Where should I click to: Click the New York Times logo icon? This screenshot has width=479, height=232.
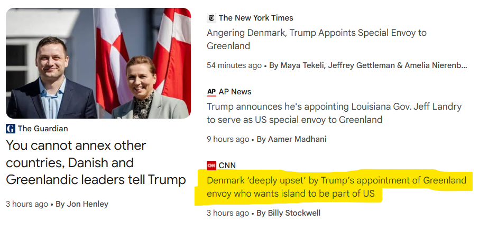(211, 18)
